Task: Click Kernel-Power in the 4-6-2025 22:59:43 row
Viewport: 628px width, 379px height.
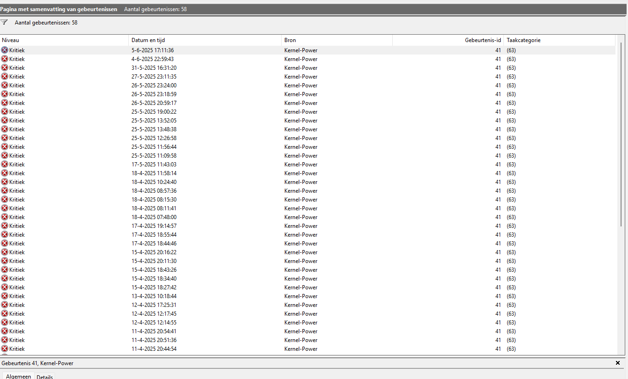Action: (x=301, y=59)
